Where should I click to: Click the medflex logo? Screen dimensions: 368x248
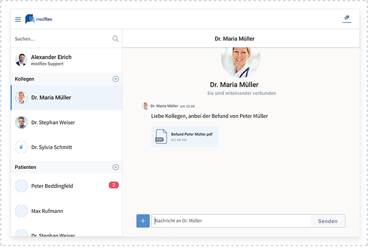tap(39, 19)
